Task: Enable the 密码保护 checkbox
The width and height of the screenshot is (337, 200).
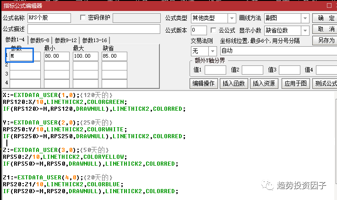Action: (83, 17)
